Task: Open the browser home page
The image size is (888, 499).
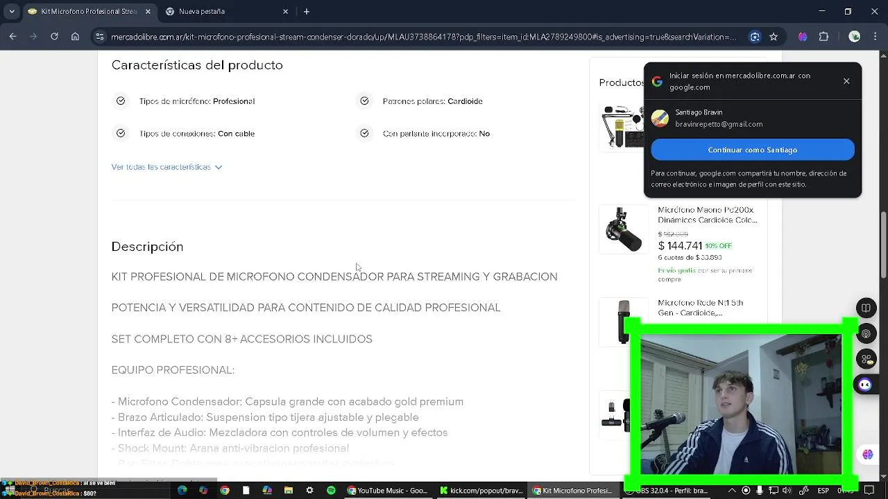Action: tap(75, 37)
